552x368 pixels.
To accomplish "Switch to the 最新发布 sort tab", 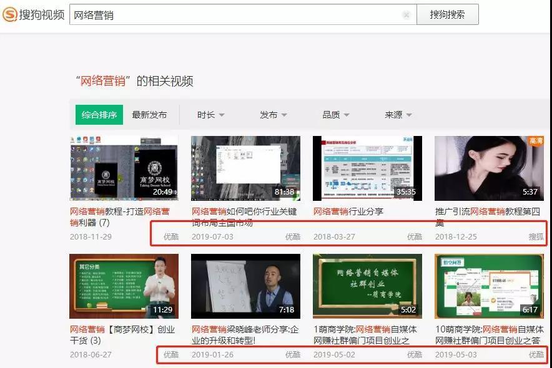I will (149, 115).
